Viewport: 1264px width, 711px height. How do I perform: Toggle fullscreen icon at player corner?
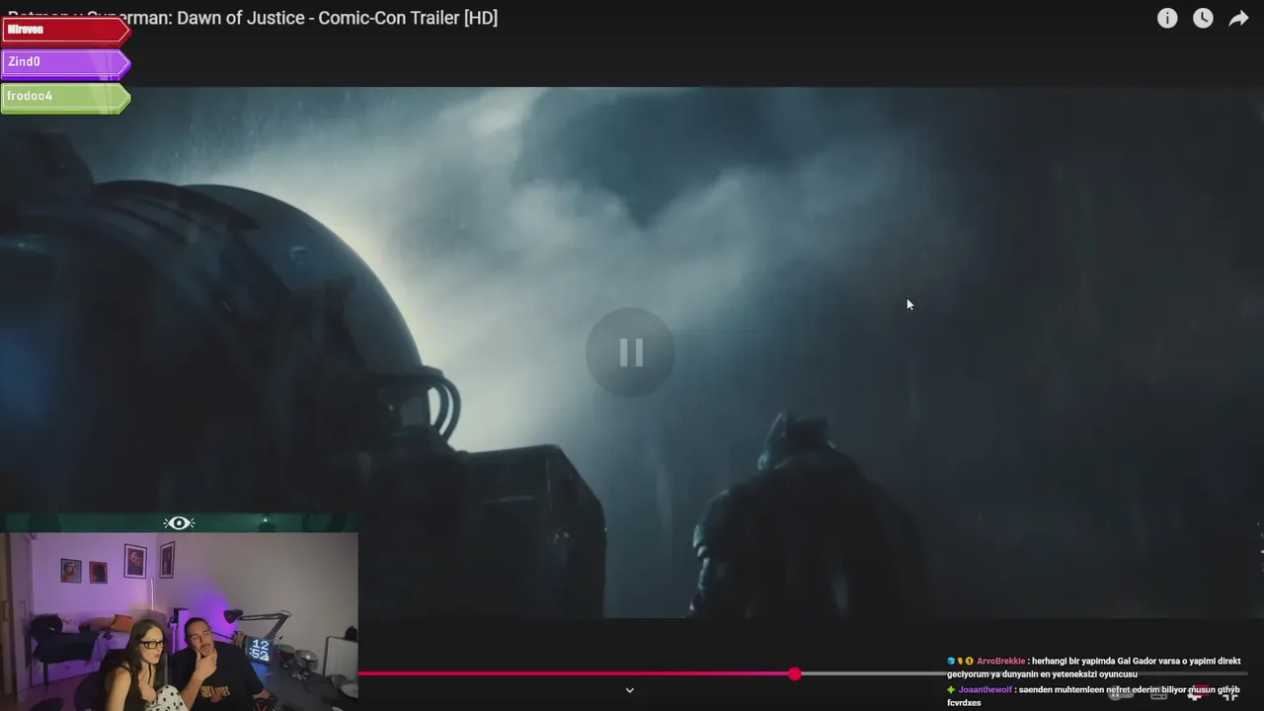(x=1229, y=694)
